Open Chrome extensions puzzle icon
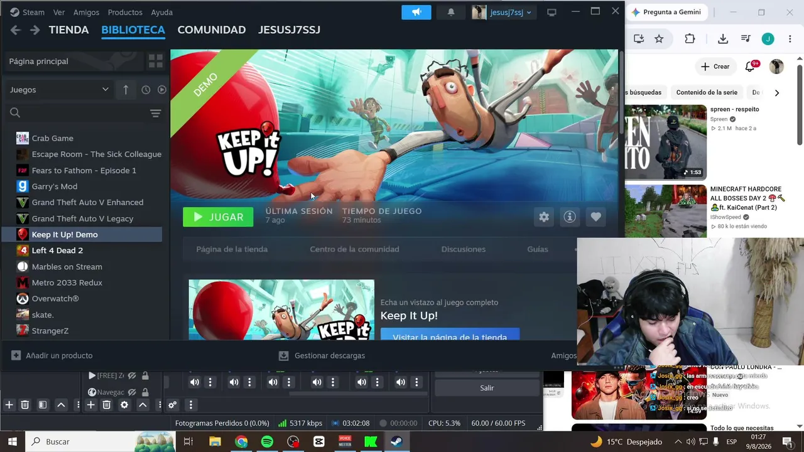 click(x=690, y=39)
